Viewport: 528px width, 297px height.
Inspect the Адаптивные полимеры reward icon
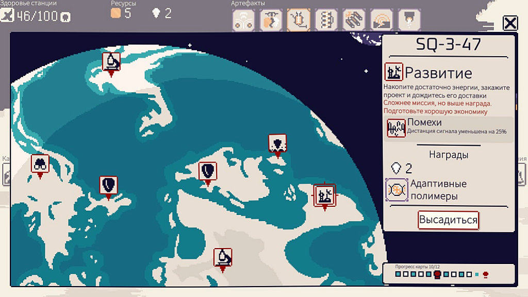397,190
